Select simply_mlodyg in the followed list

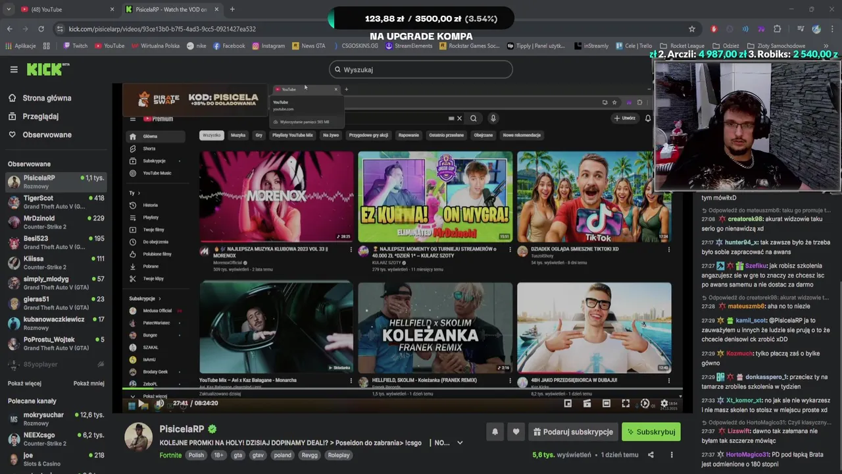[56, 282]
